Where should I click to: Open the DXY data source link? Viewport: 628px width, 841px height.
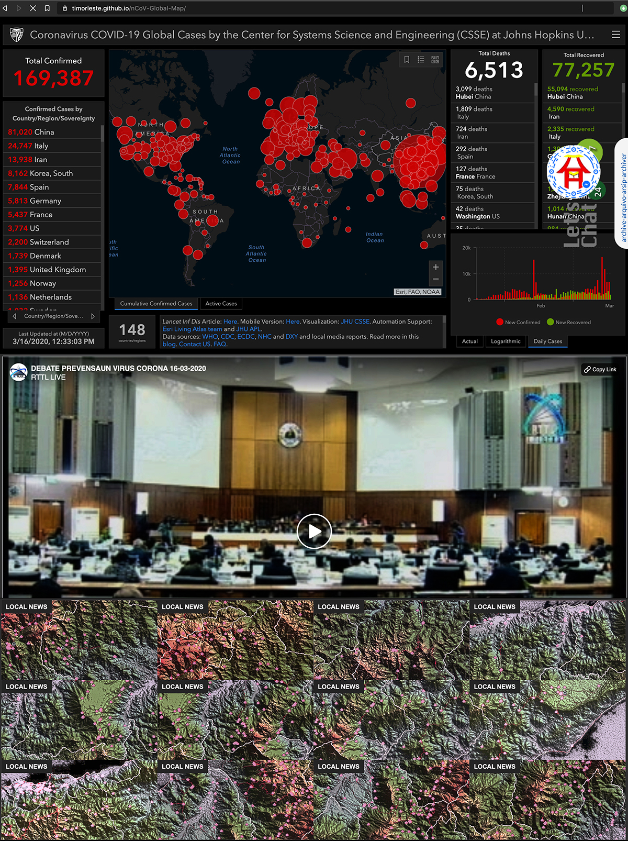coord(291,337)
